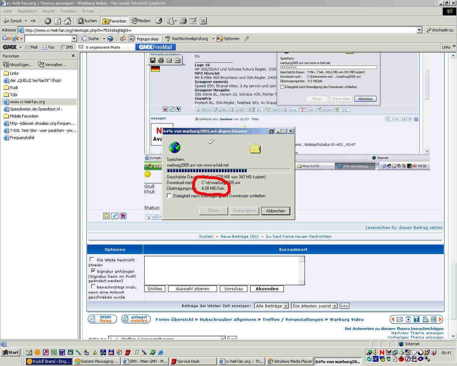Uncheck 'Signatur anhängen' checkbox

(93, 271)
